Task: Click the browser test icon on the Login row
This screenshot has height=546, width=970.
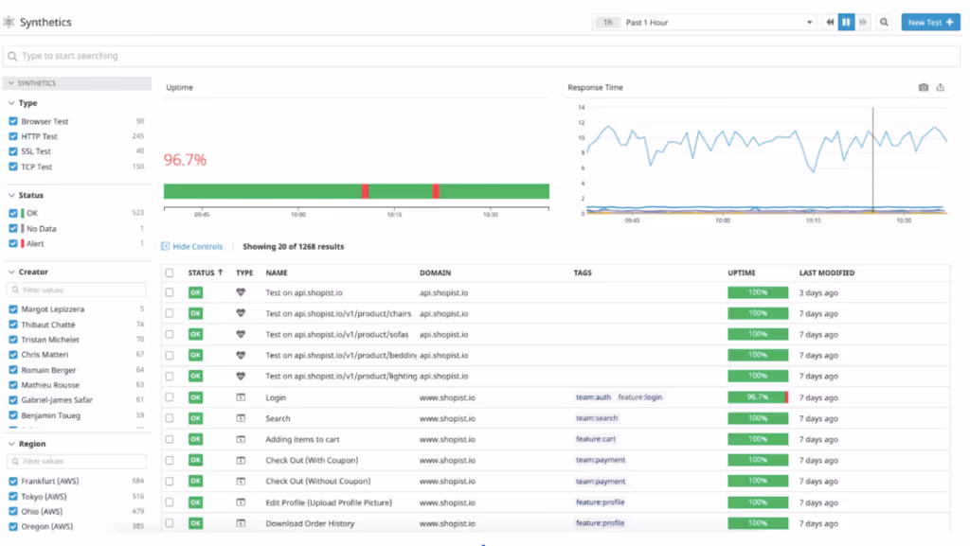Action: pyautogui.click(x=242, y=397)
